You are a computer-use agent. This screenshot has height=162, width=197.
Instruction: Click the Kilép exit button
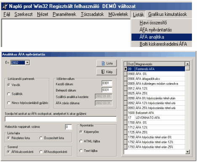click(106, 72)
